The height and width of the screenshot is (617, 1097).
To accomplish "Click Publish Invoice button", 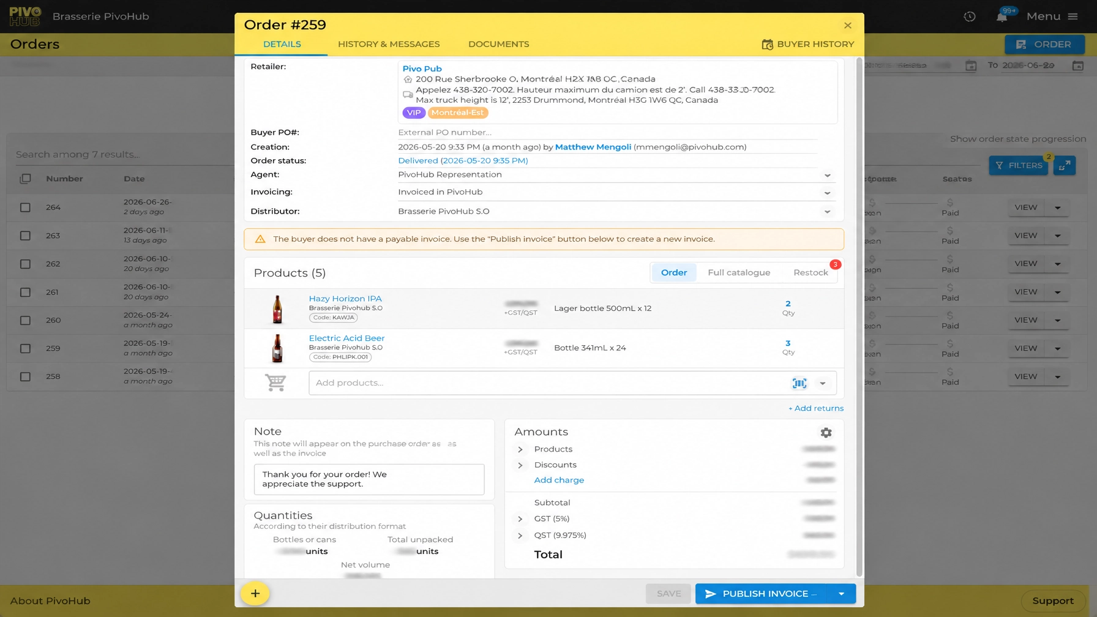I will tap(761, 594).
